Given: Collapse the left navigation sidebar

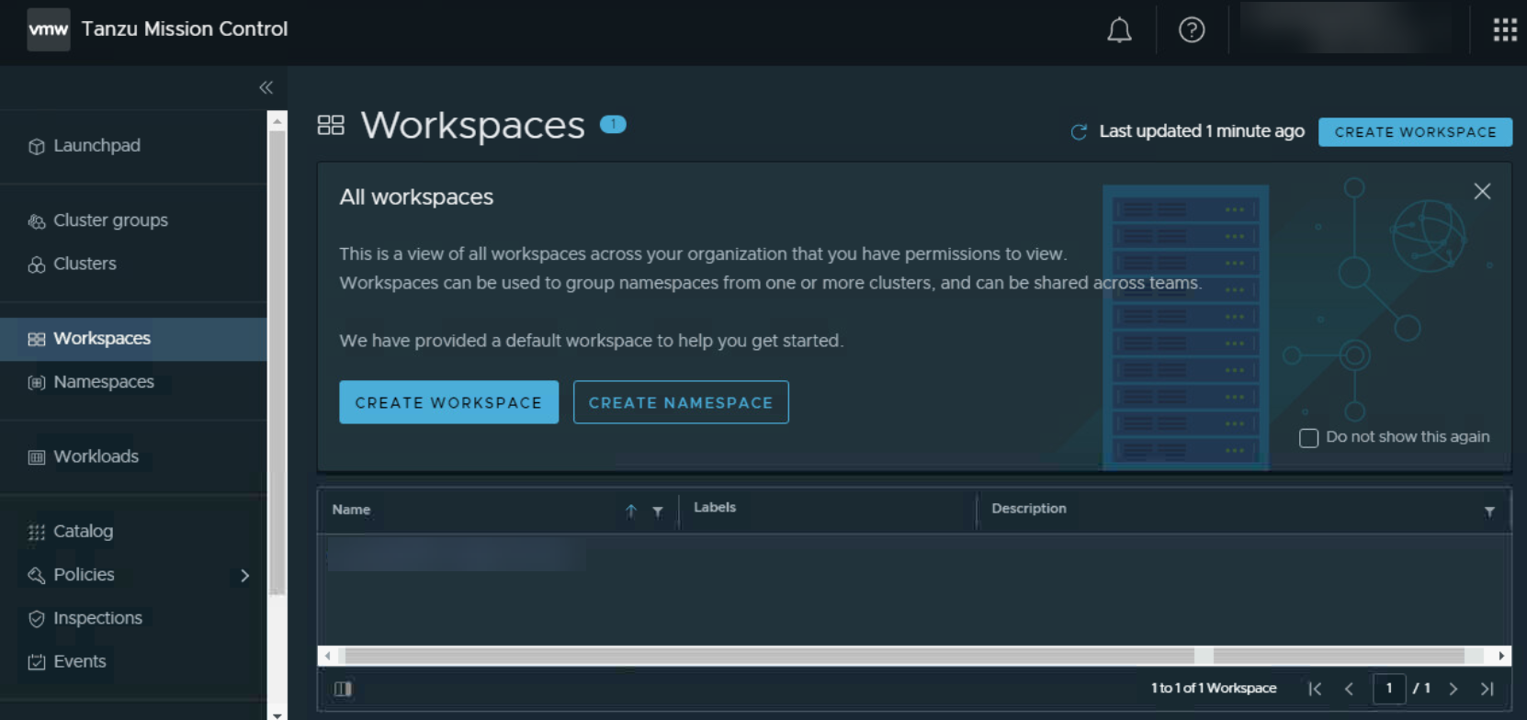Looking at the screenshot, I should click(x=266, y=87).
